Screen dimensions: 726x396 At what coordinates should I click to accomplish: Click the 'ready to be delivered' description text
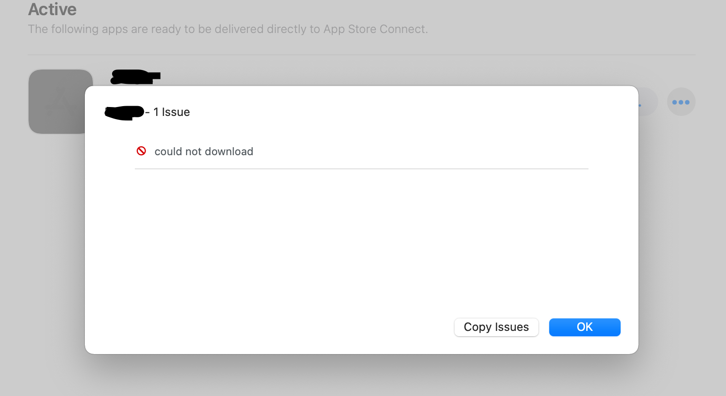[228, 29]
